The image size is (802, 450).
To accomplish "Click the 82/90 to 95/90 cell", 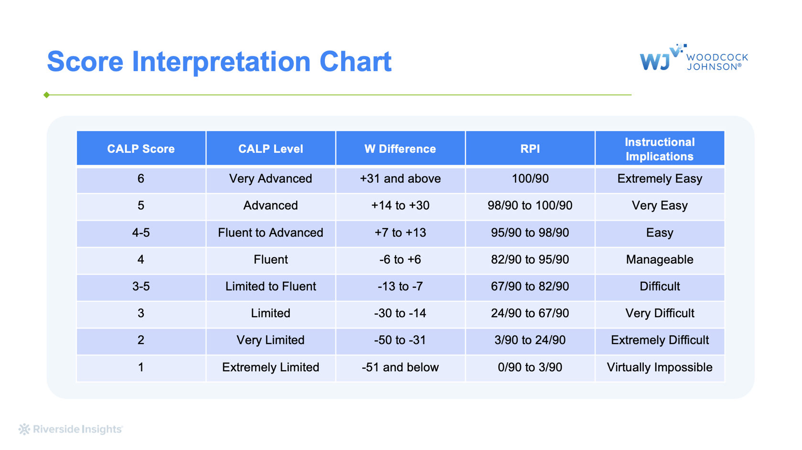I will (530, 259).
